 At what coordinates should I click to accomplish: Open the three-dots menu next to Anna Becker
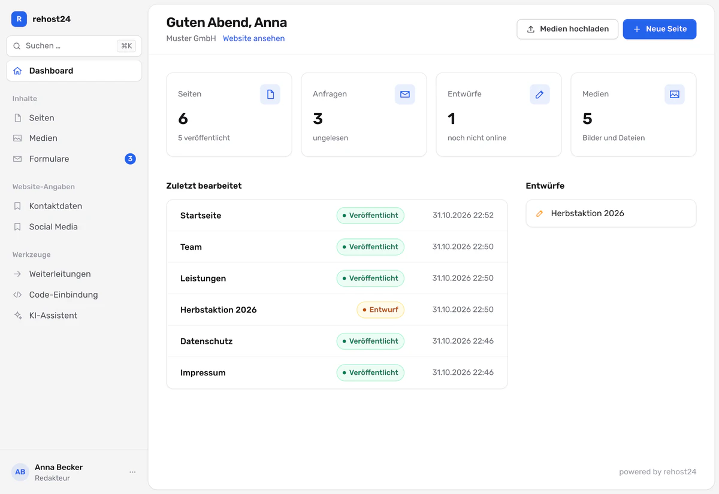(132, 472)
